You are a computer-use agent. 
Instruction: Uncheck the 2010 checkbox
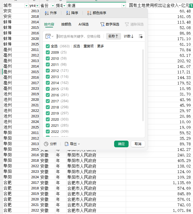coord(48,58)
